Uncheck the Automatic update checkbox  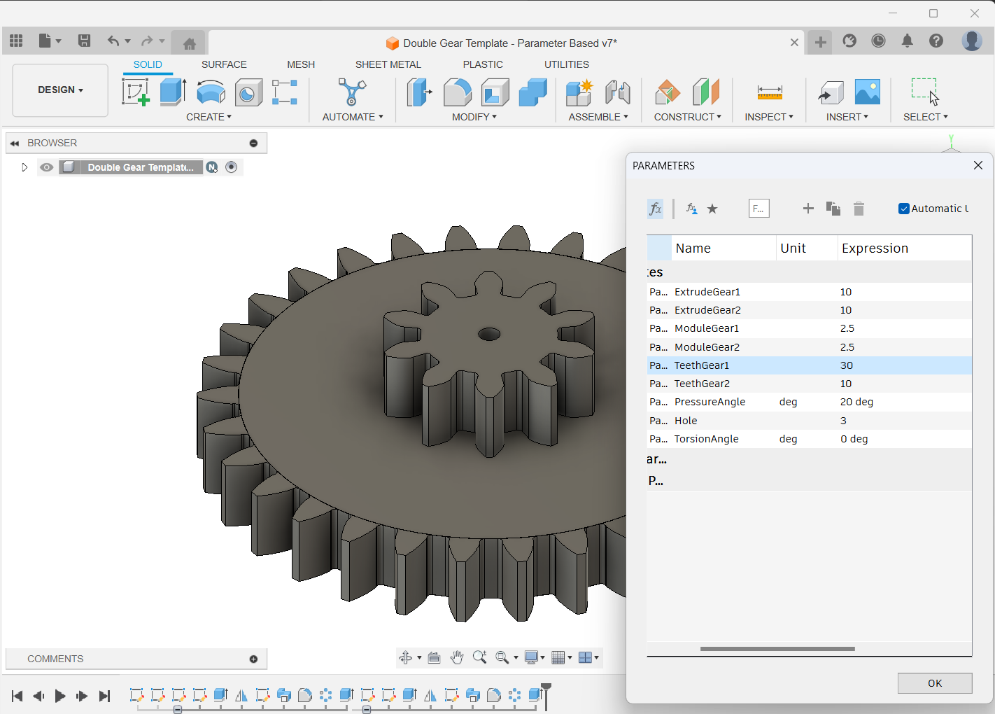[903, 208]
